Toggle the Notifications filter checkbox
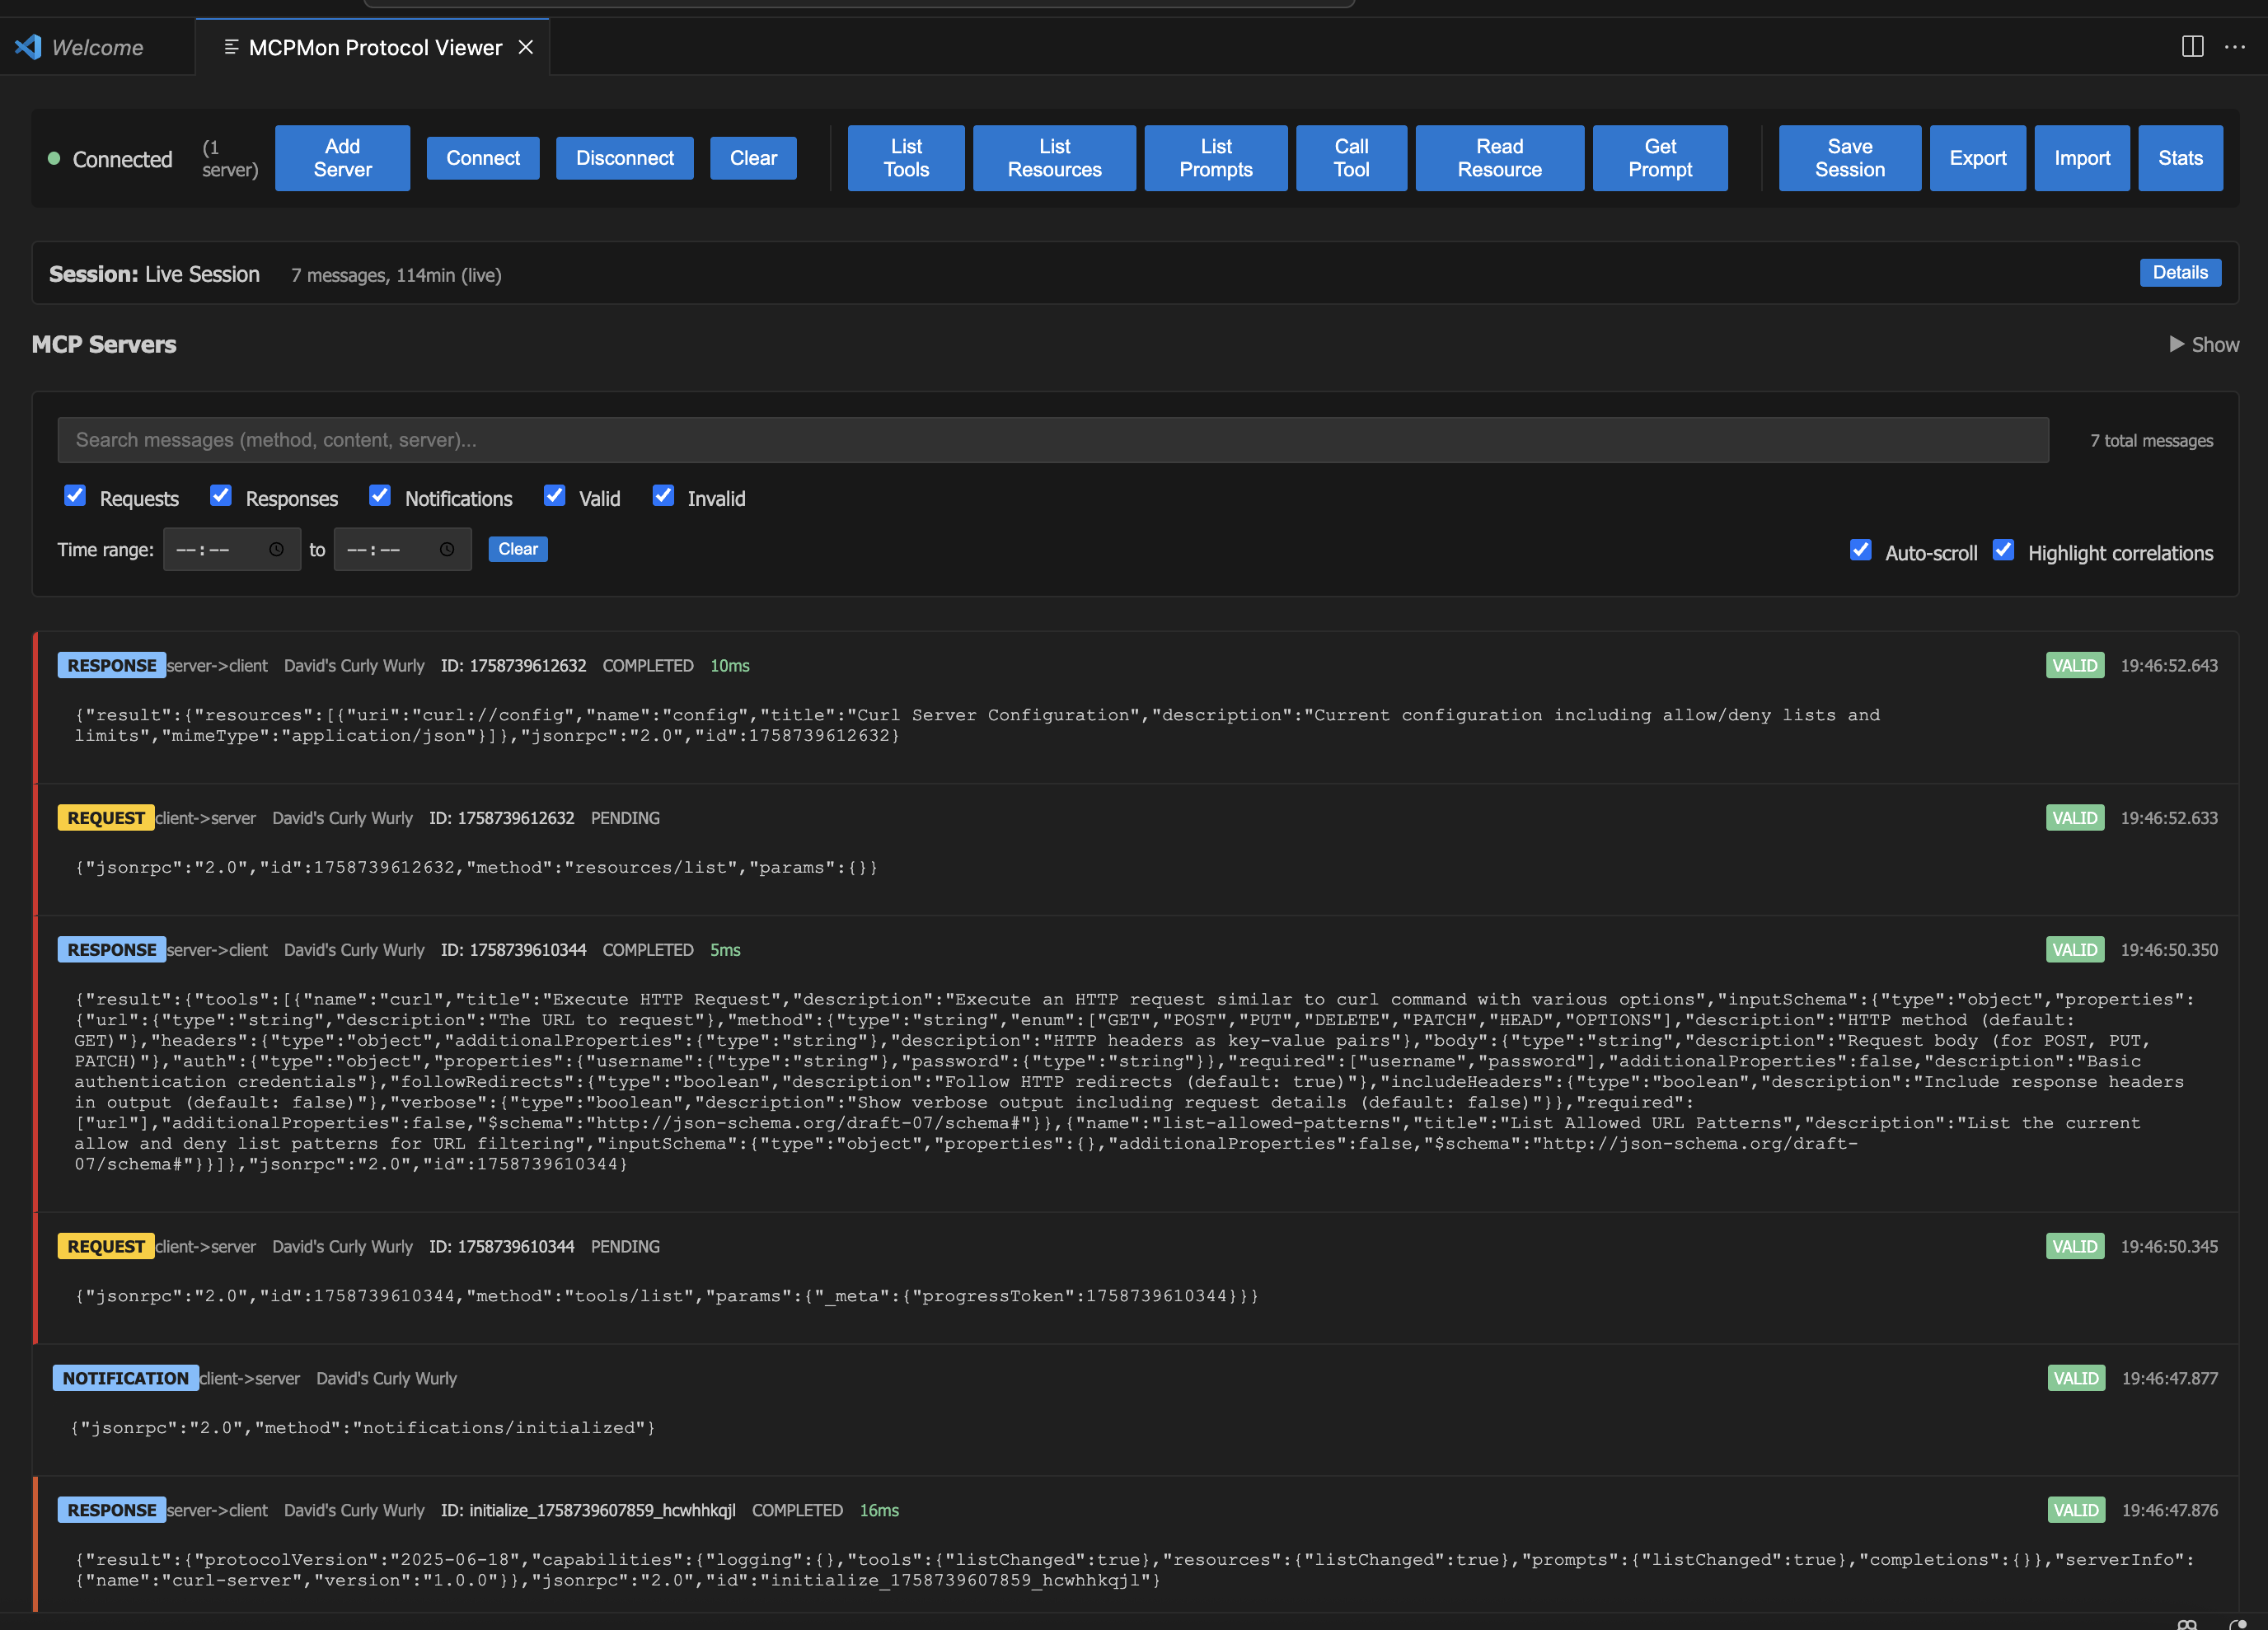 380,496
